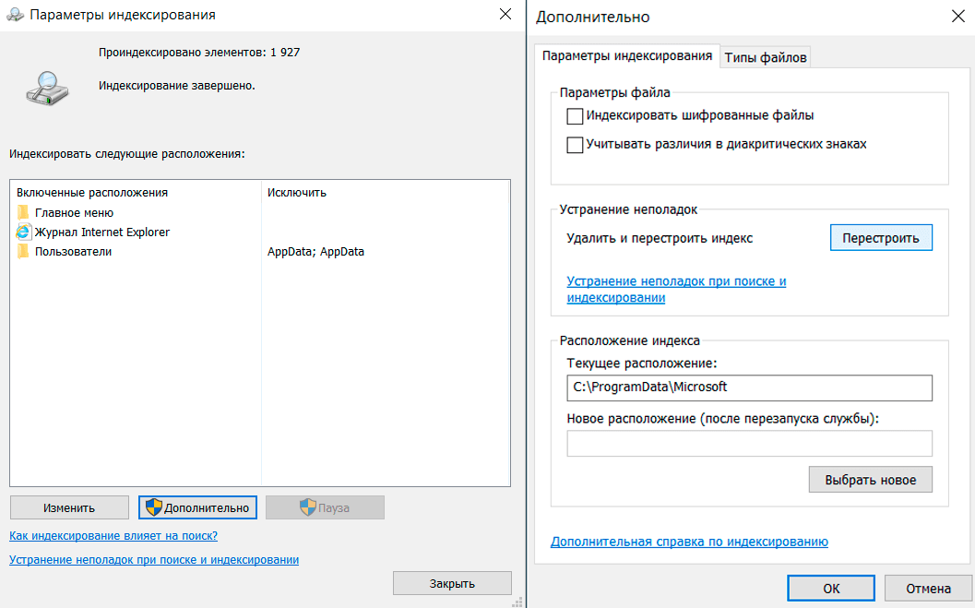Click the Отмена button

tap(928, 588)
